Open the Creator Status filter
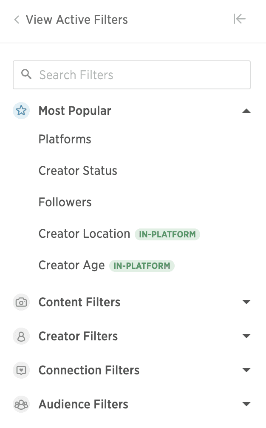The width and height of the screenshot is (266, 428). click(78, 171)
